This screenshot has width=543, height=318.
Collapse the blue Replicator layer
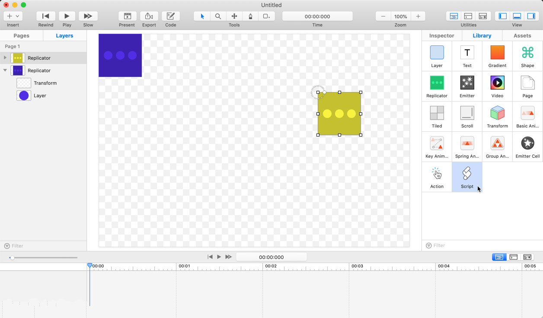pyautogui.click(x=5, y=70)
